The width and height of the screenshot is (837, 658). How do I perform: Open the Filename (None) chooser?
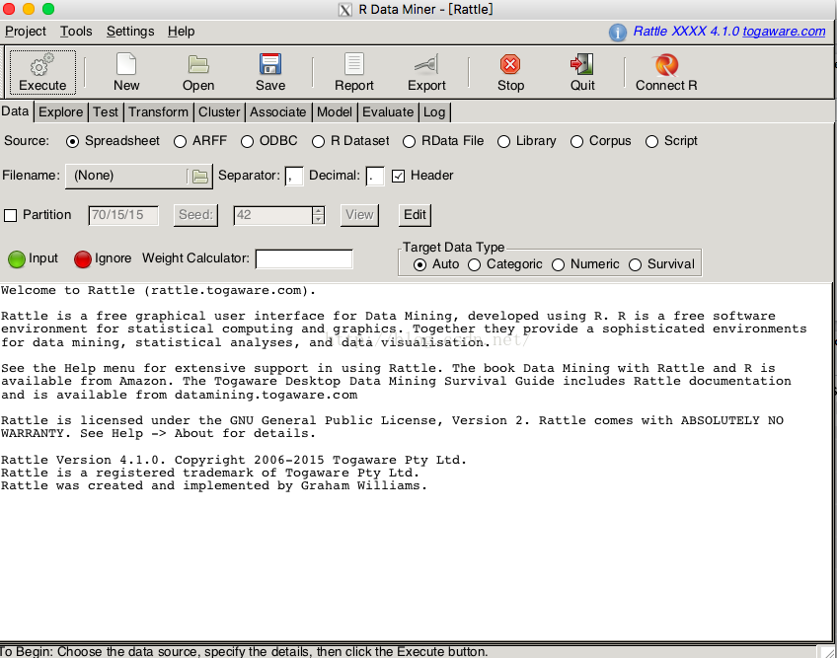point(139,177)
